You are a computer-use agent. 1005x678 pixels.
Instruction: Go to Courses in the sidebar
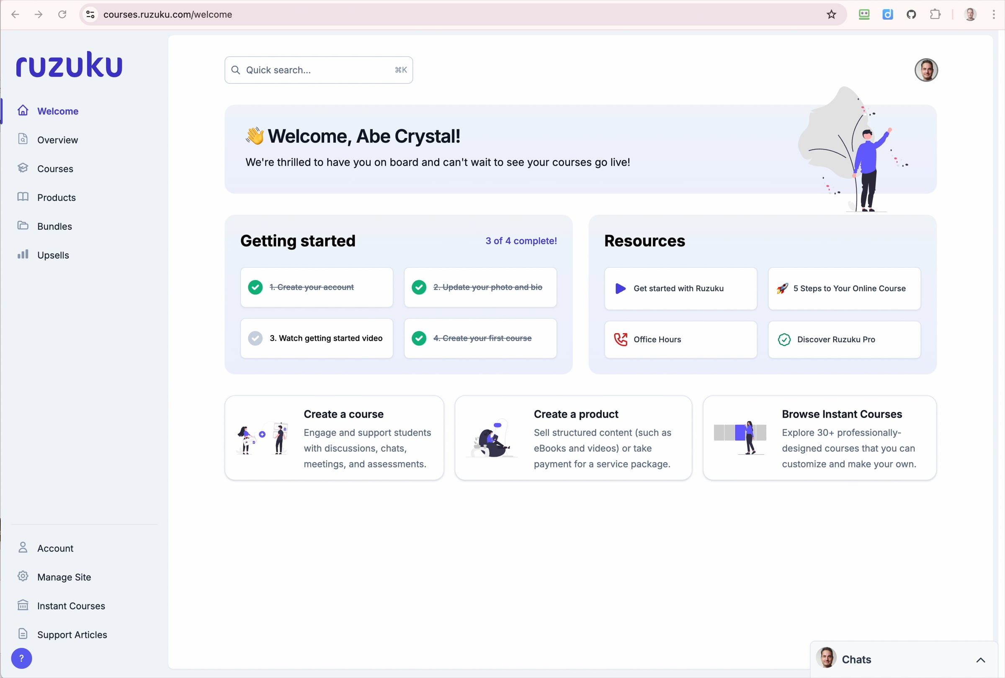pyautogui.click(x=55, y=169)
